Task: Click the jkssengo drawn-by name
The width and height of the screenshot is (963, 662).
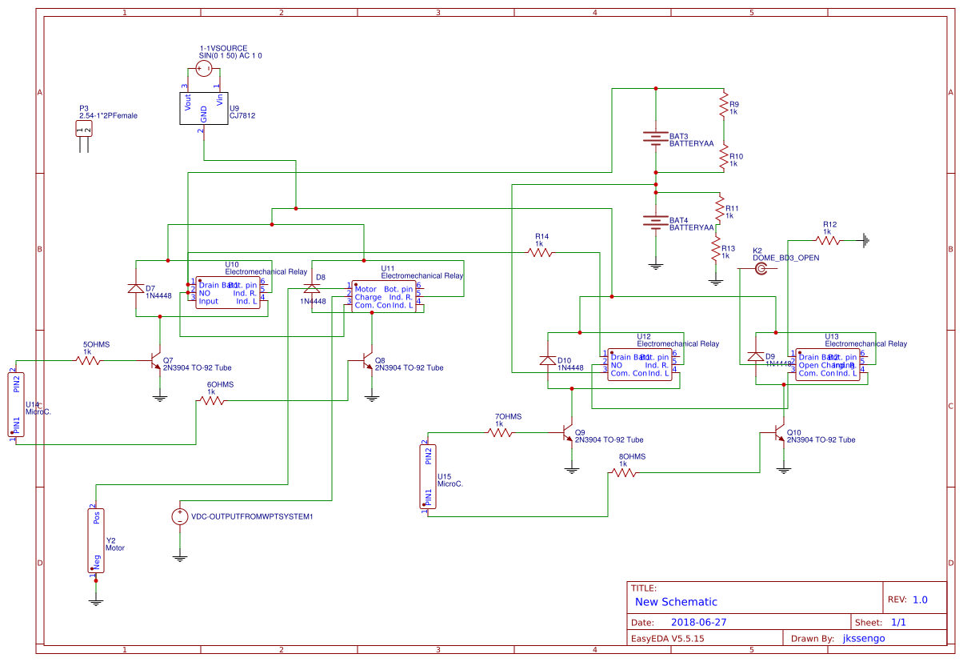Action: click(x=865, y=638)
